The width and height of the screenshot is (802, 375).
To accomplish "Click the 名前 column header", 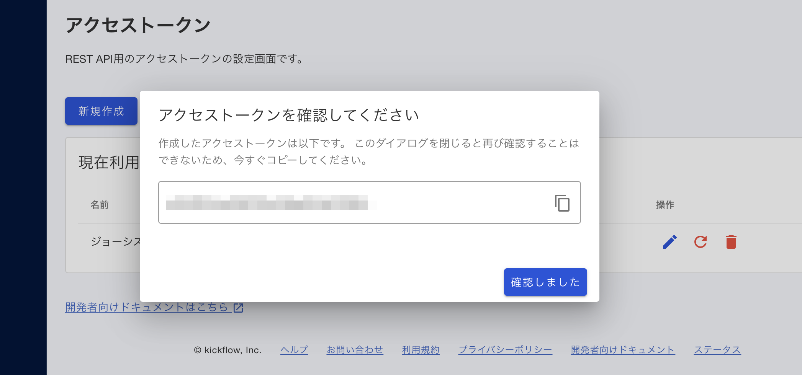I will [x=100, y=205].
